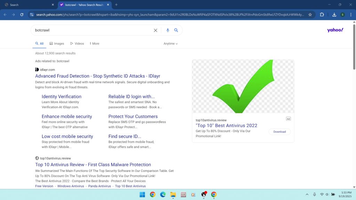Open a new browser tab
The image size is (356, 200).
coord(116,5)
